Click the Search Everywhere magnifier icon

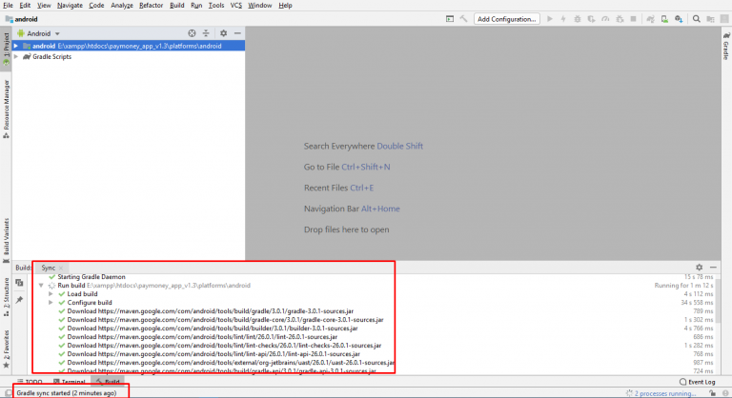point(697,18)
